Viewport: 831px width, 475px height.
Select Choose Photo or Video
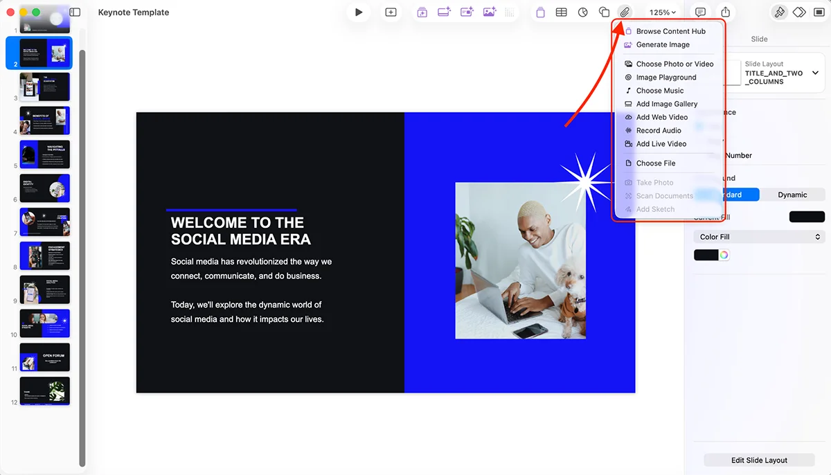[x=670, y=64]
